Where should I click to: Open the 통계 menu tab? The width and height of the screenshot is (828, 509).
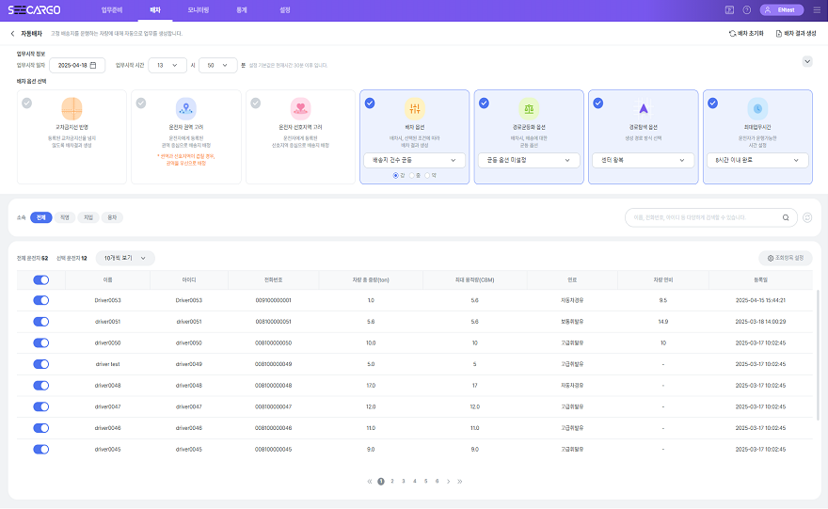(x=242, y=9)
